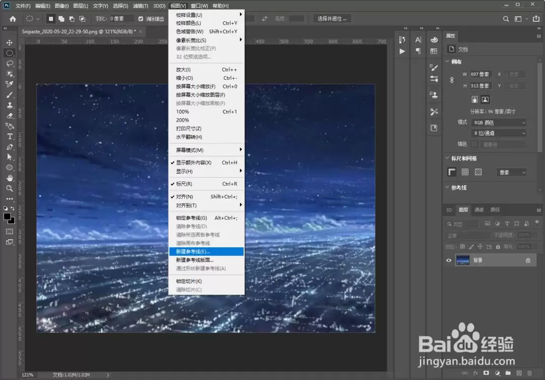The width and height of the screenshot is (545, 380).
Task: Open the RGB 颜色 mode dropdown
Action: [x=499, y=123]
